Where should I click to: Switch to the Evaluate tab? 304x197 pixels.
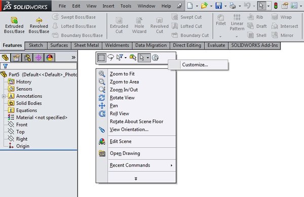[216, 46]
